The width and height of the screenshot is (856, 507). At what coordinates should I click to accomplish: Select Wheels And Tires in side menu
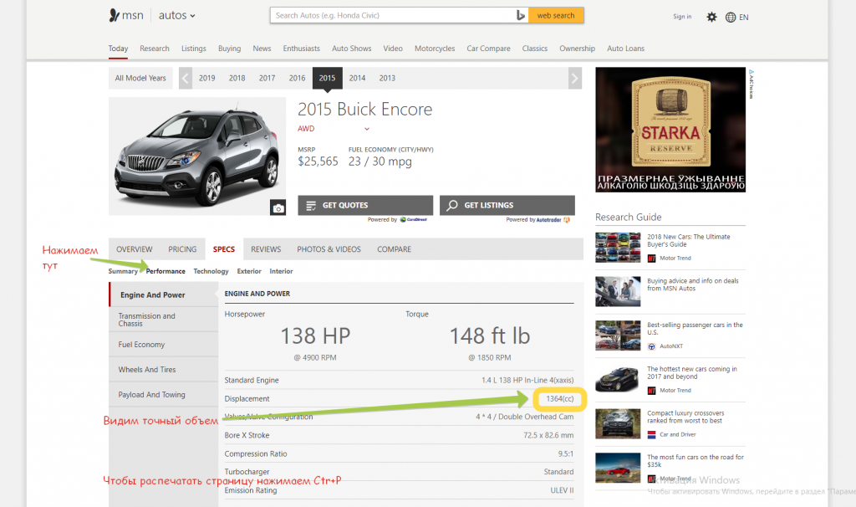tap(163, 370)
